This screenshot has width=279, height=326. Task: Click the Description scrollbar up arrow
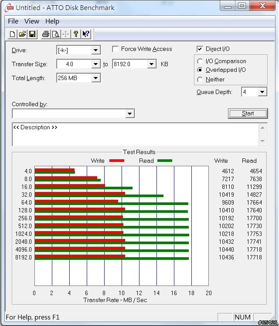coord(262,128)
